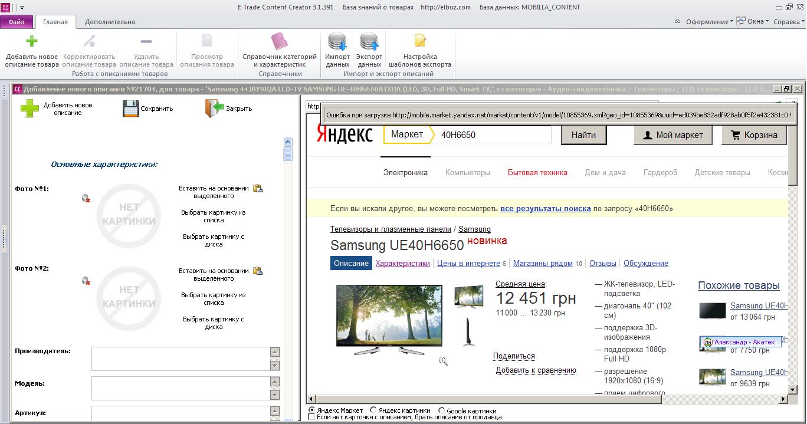
Task: Open Окна dropdown menu
Action: click(753, 22)
